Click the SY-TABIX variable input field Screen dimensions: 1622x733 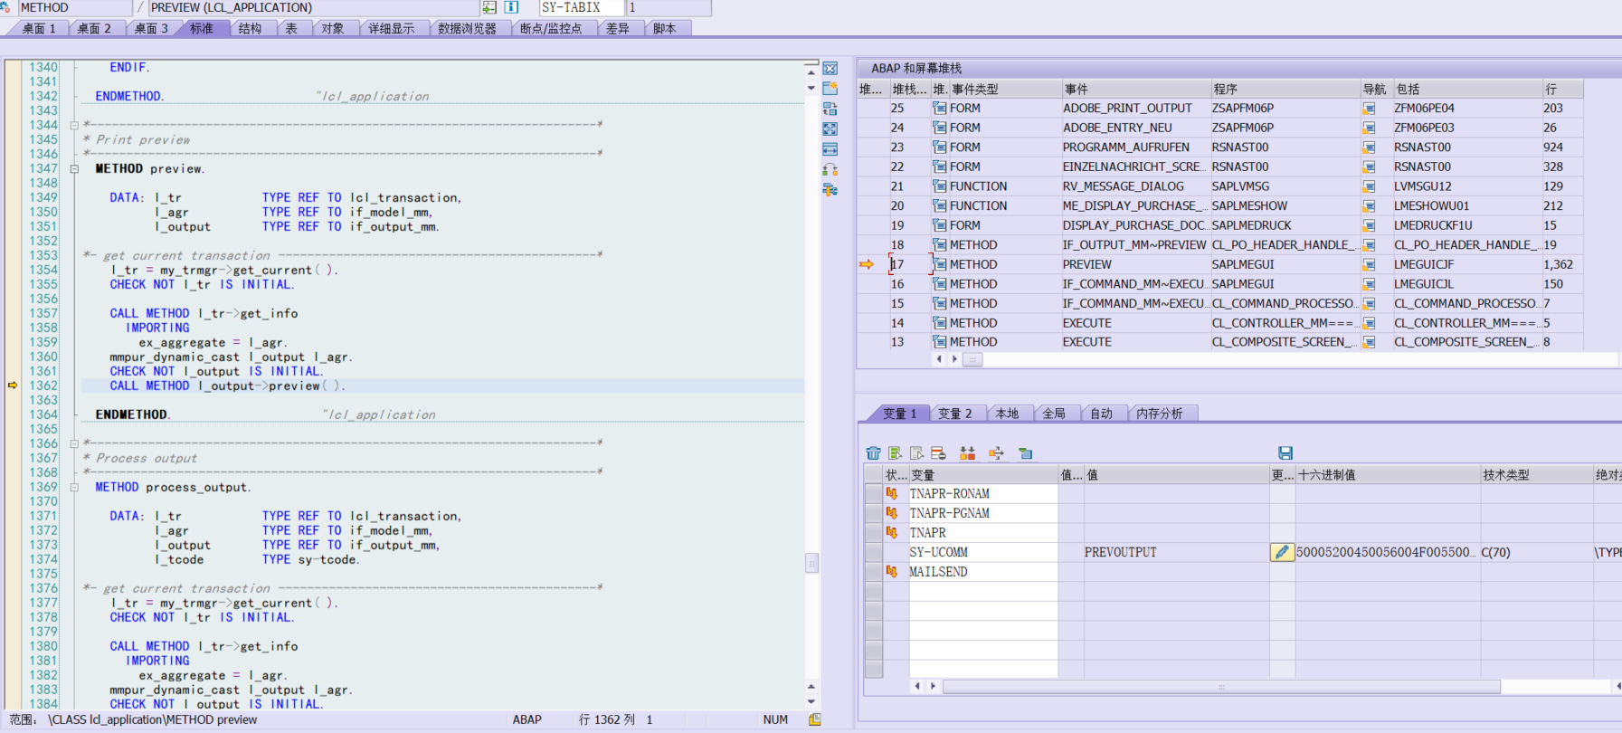click(x=581, y=7)
